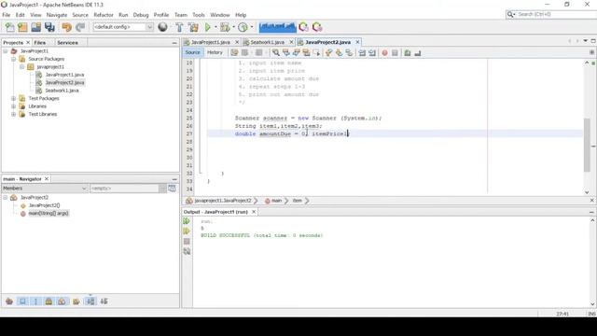Toggle sort by source filter in Navigator bottom bar
Image resolution: width=597 pixels, height=336 pixels.
pos(104,301)
